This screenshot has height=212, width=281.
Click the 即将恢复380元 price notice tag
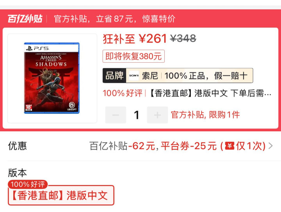[x=133, y=57]
